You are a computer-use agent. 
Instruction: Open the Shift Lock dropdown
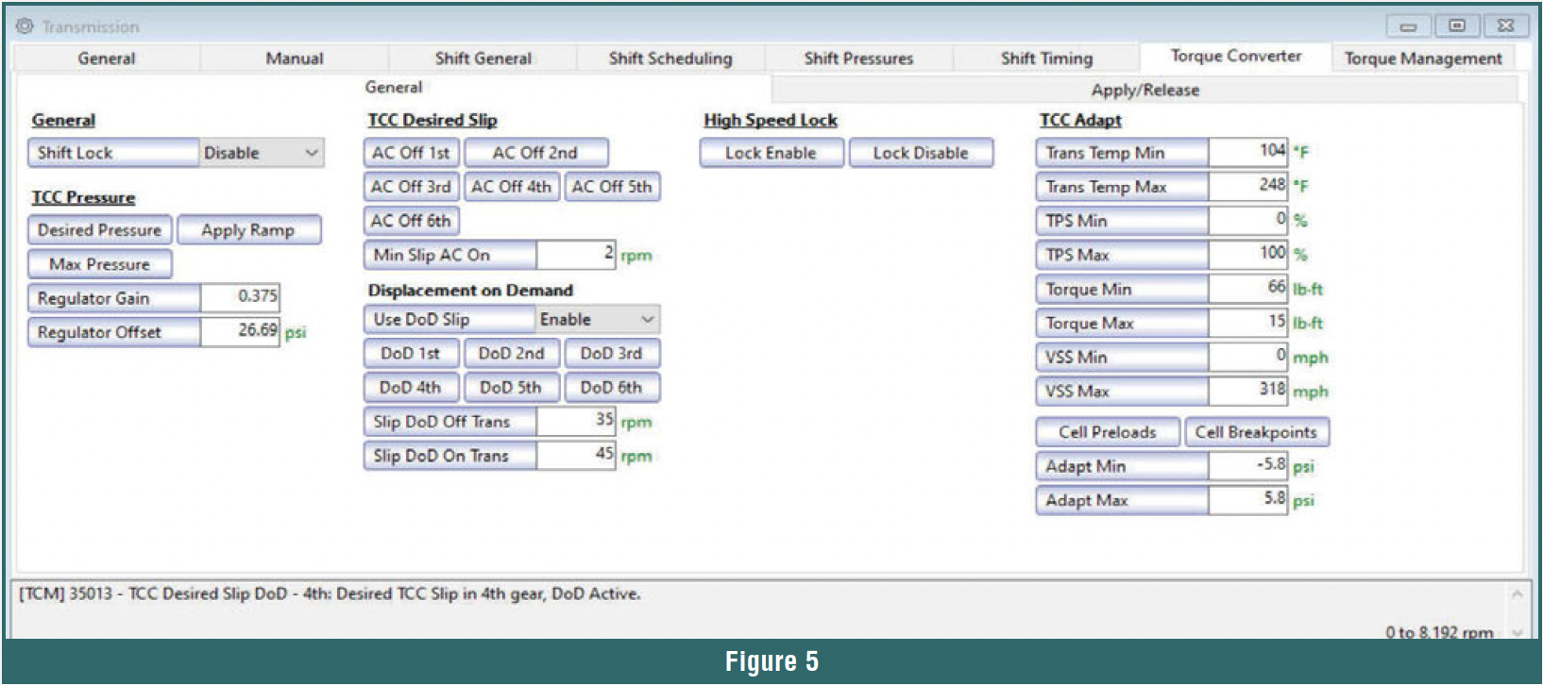tap(262, 153)
